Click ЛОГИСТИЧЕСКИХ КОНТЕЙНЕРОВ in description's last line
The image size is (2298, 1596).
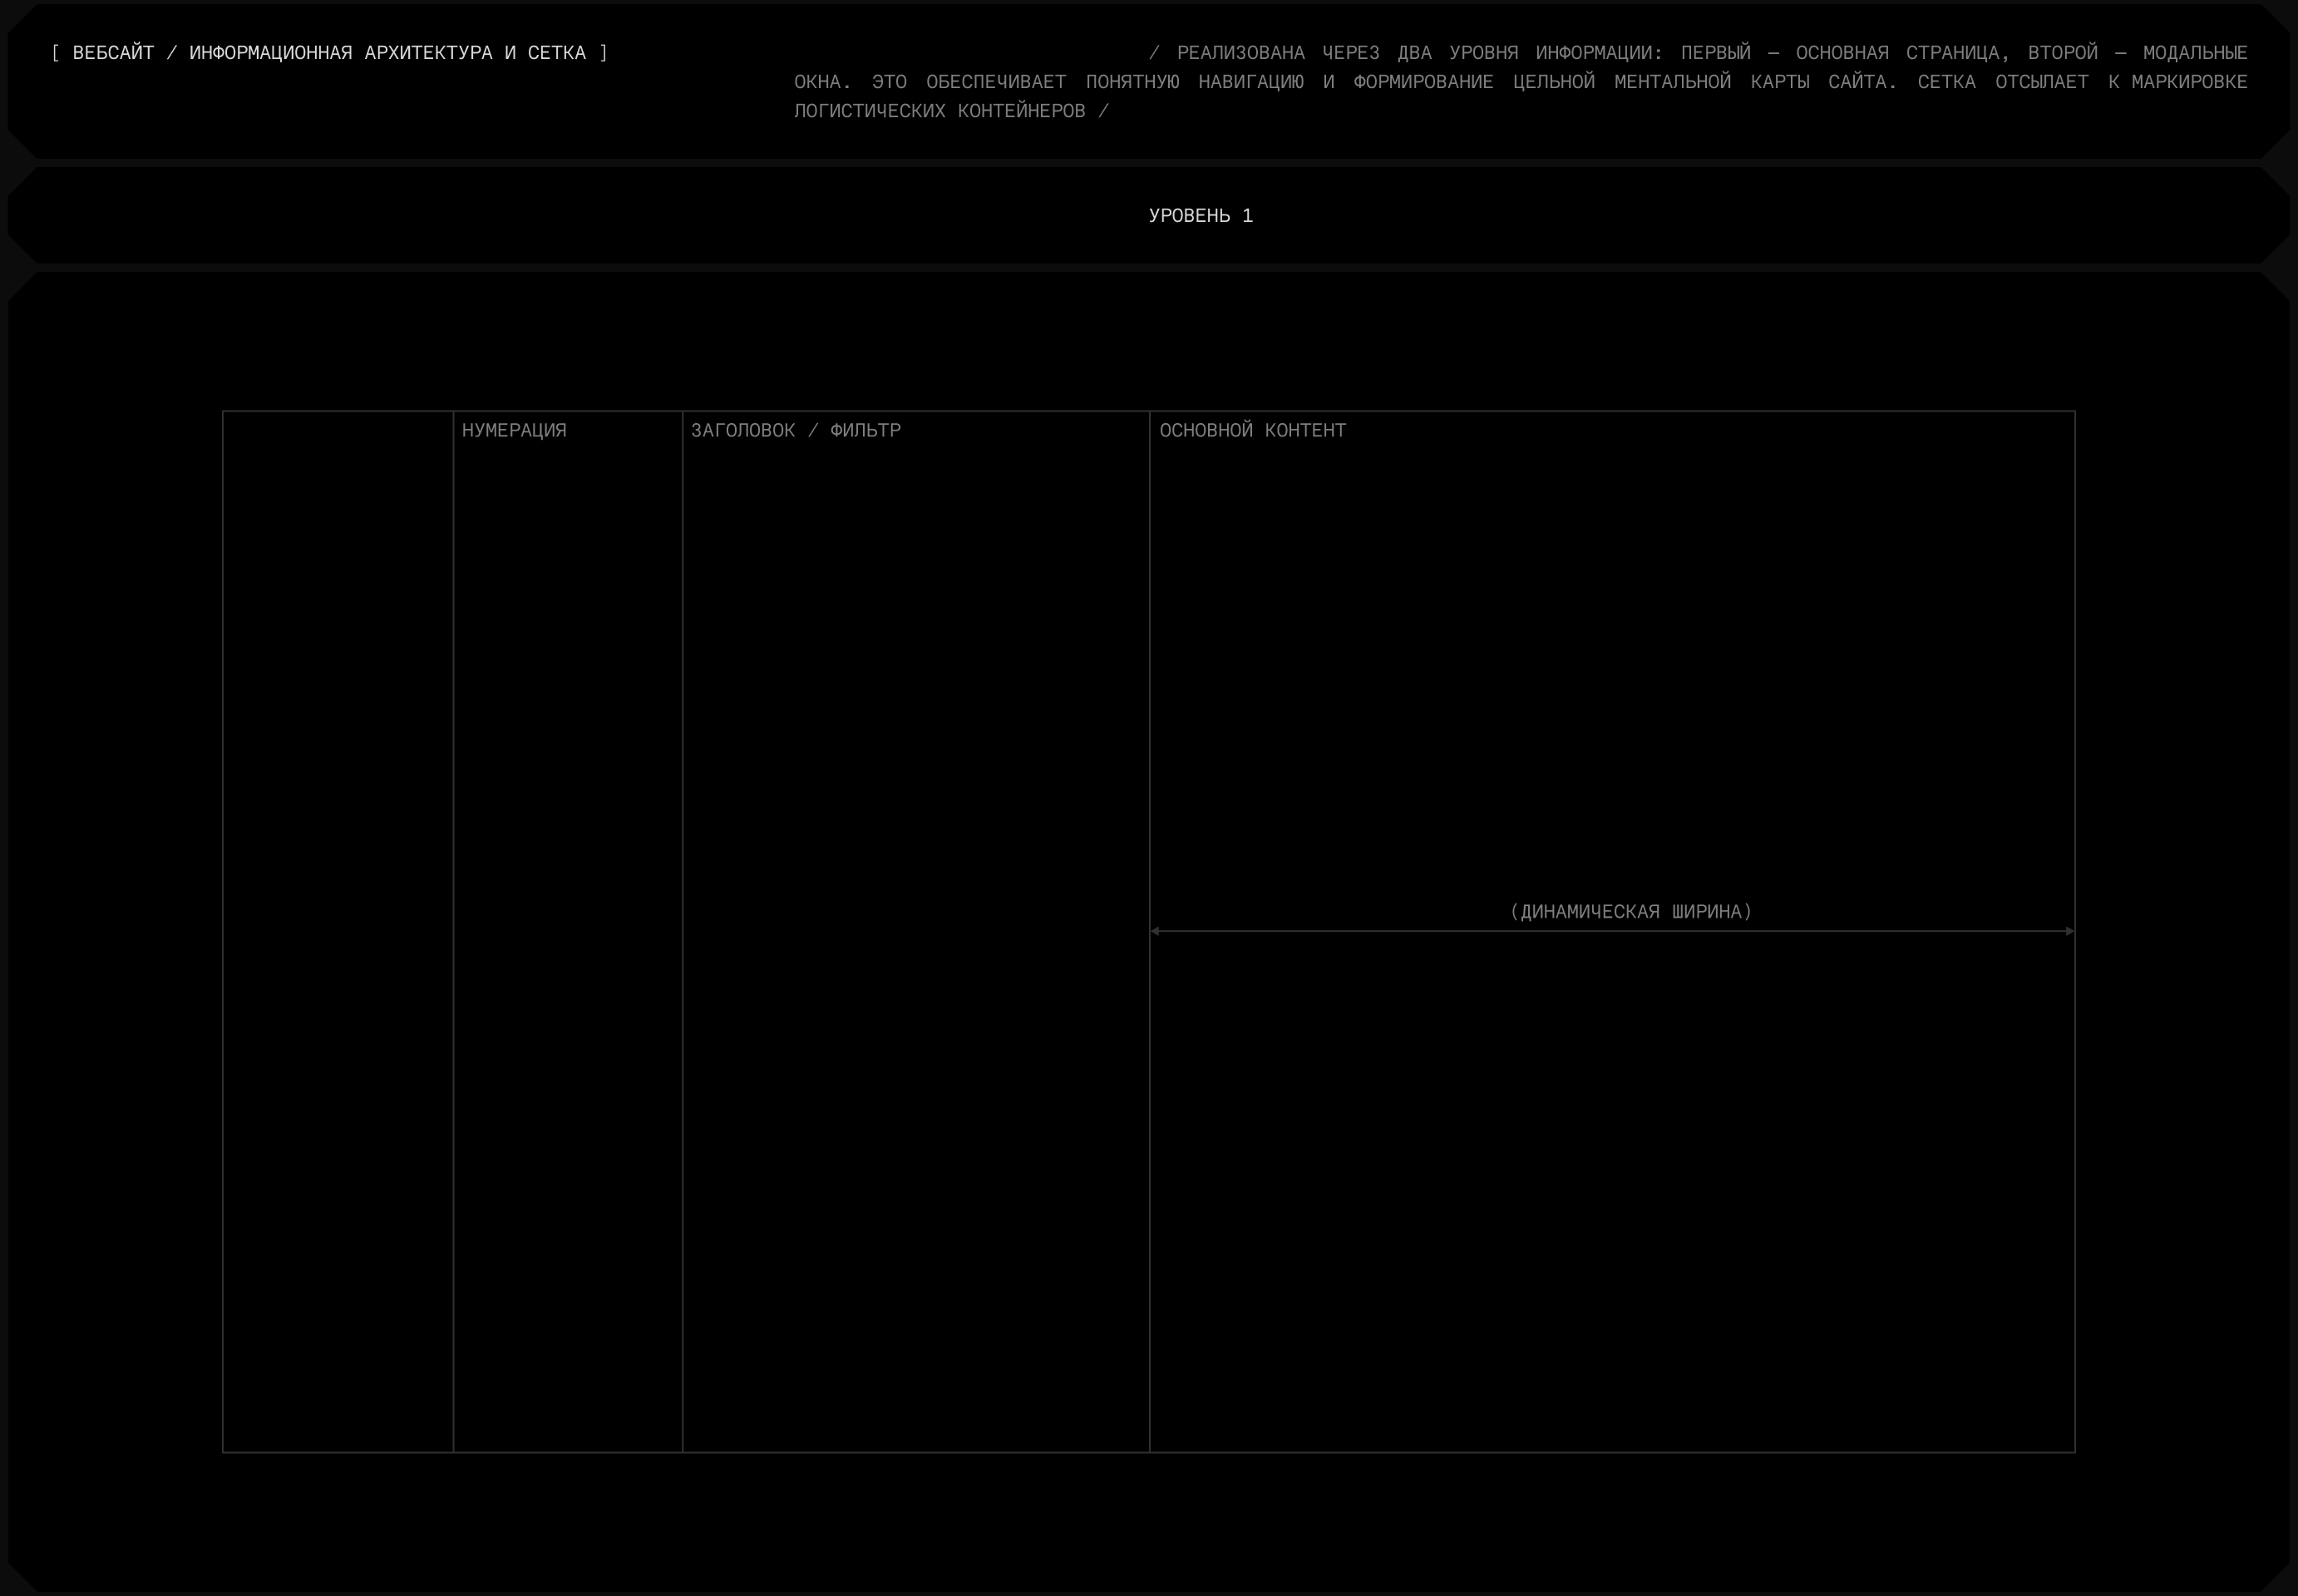click(939, 111)
